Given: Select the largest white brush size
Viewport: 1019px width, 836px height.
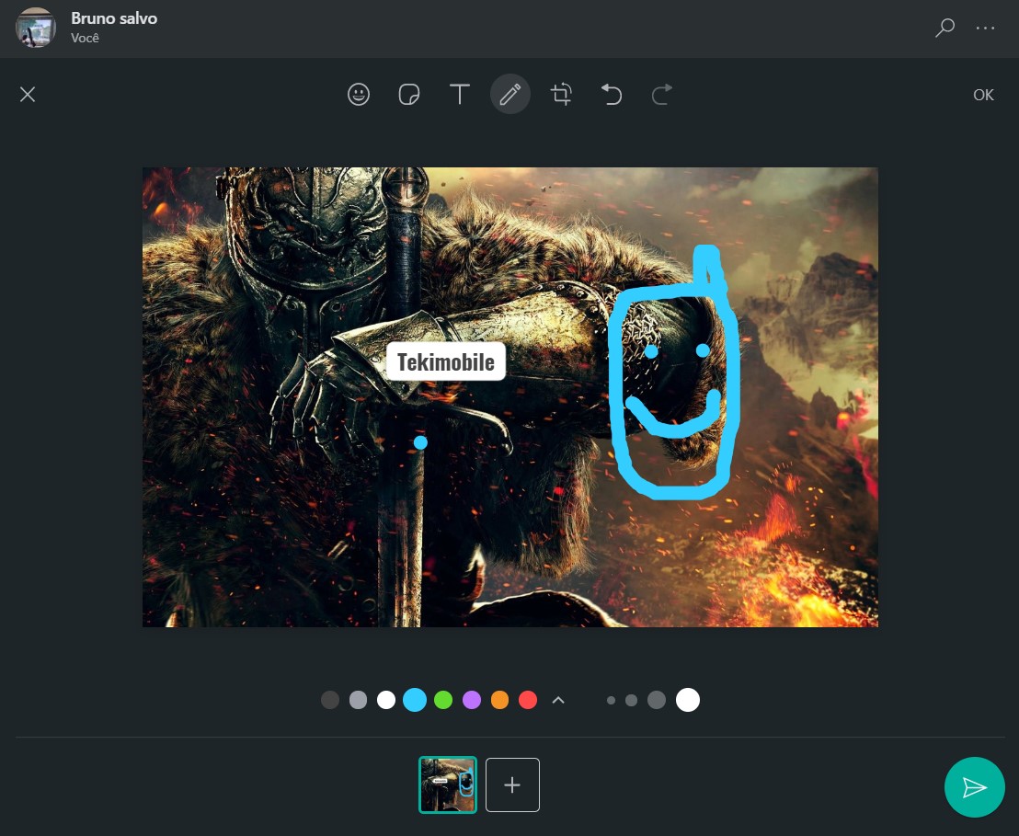Looking at the screenshot, I should click(688, 700).
